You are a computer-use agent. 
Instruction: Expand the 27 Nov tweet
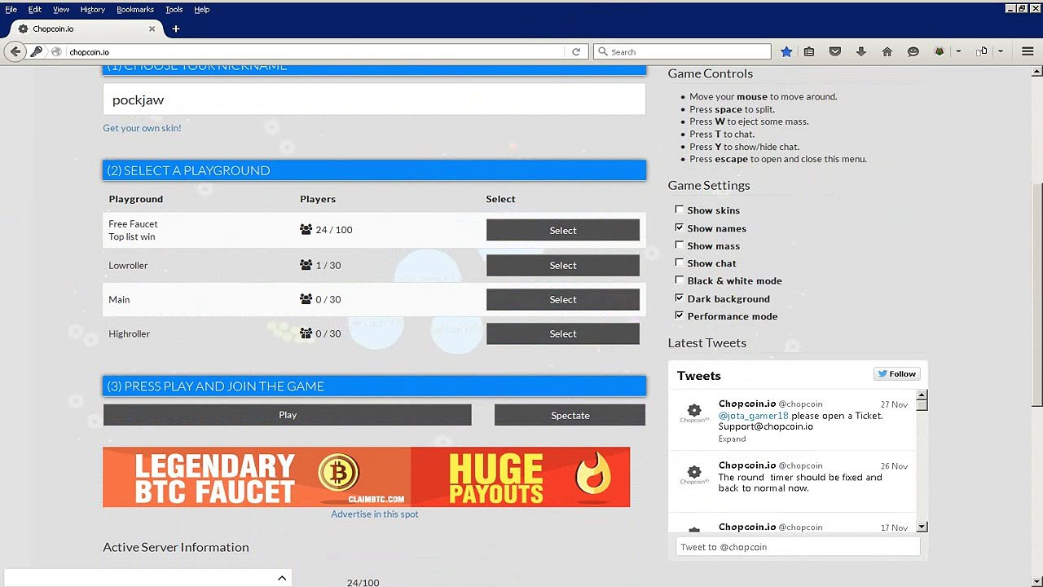pyautogui.click(x=732, y=439)
